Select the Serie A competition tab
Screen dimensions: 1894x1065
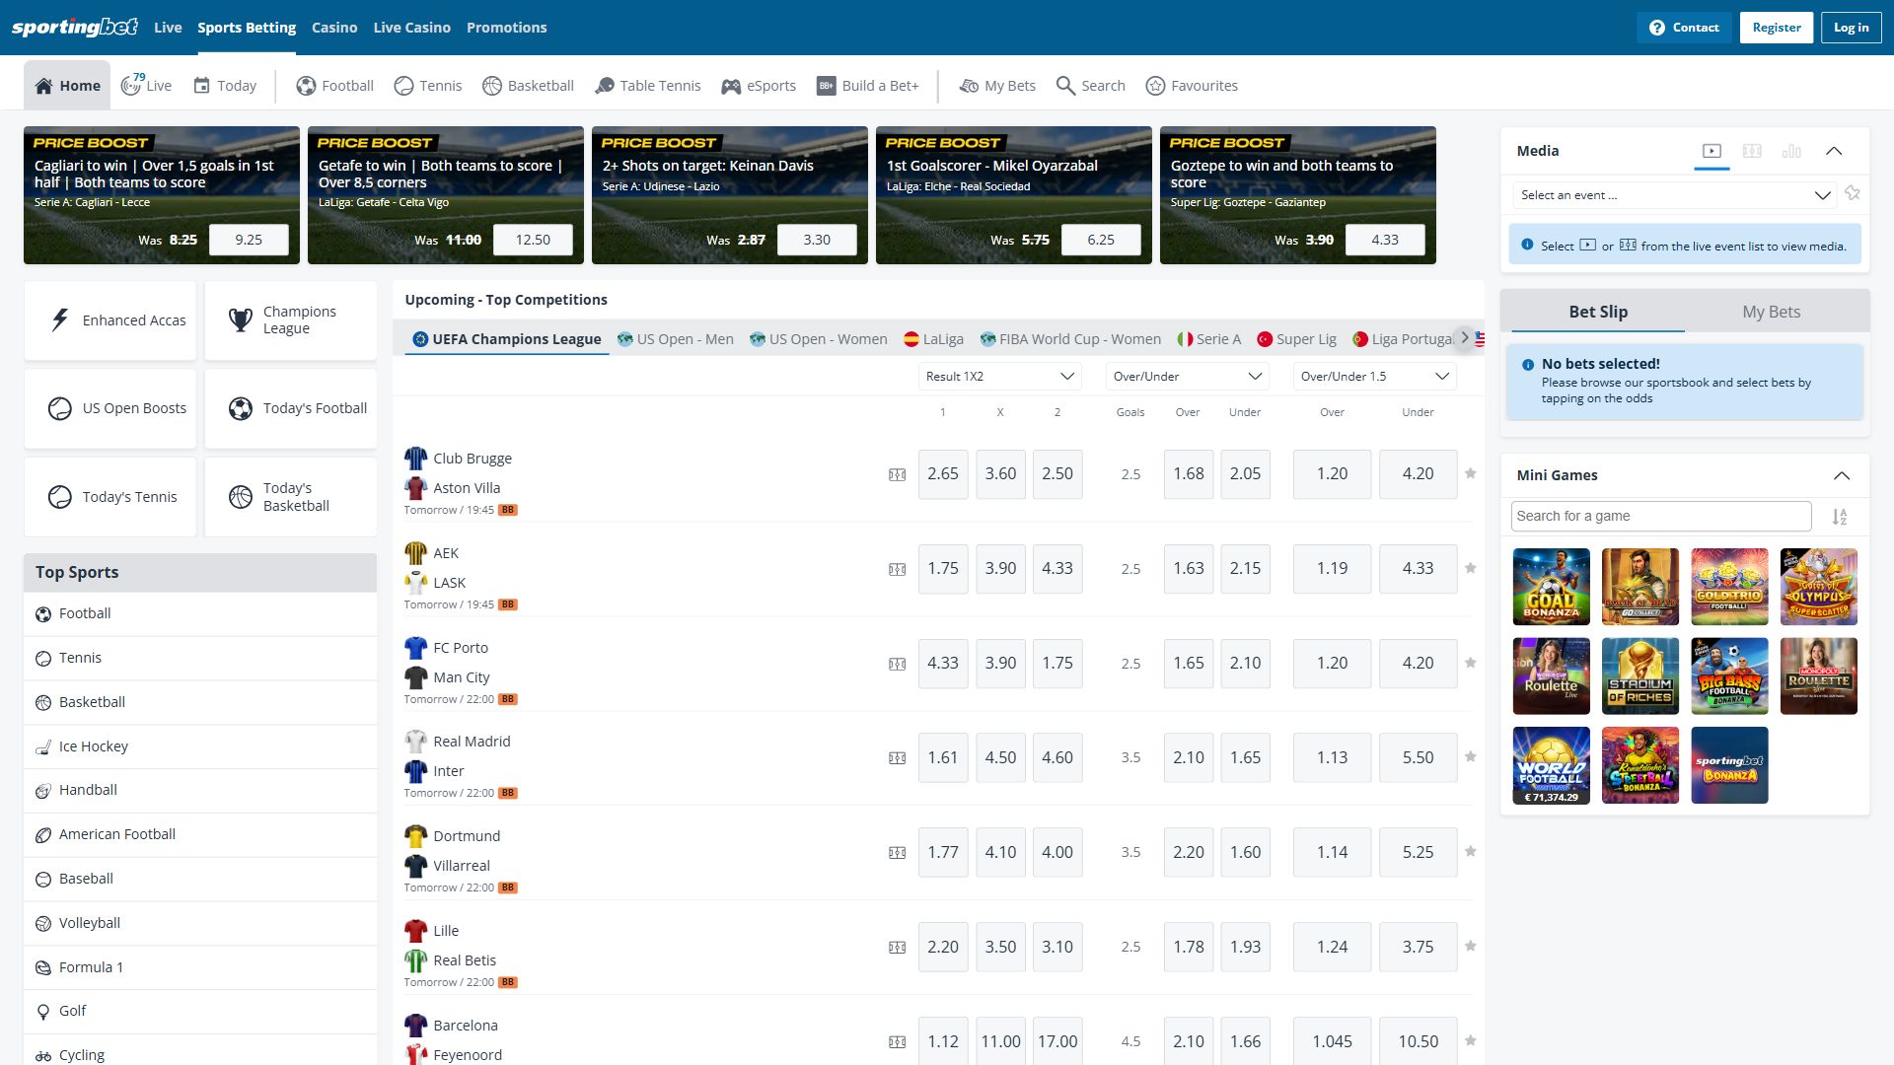[x=1209, y=339]
